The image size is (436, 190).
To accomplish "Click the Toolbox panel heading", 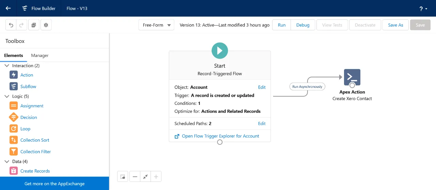I will [x=15, y=41].
